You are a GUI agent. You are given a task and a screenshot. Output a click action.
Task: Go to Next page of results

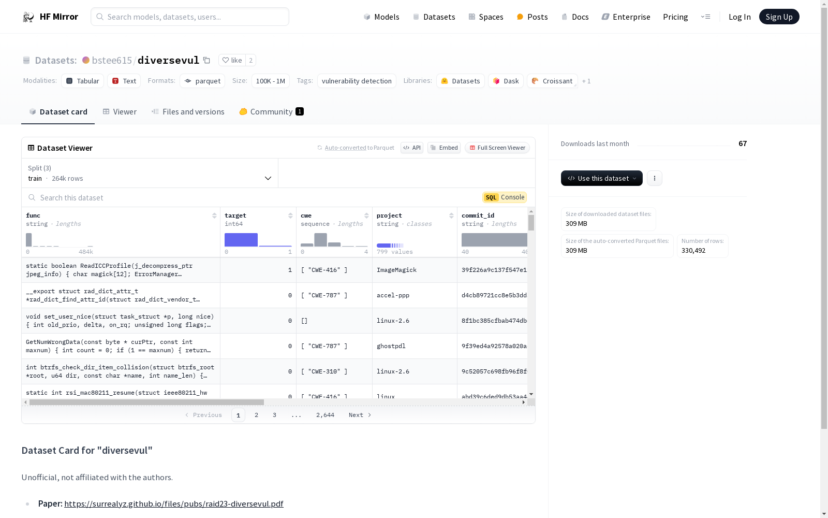click(360, 415)
